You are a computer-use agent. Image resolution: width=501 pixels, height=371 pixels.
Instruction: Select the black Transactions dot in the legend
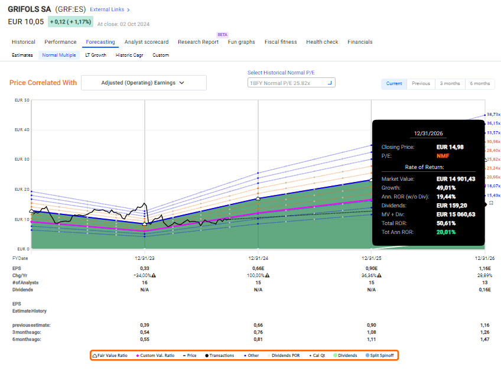pos(206,355)
